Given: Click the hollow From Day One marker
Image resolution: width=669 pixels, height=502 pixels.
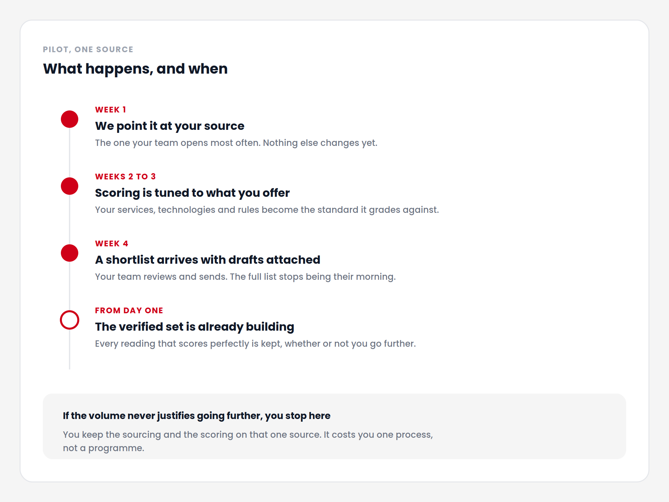Looking at the screenshot, I should click(x=70, y=320).
